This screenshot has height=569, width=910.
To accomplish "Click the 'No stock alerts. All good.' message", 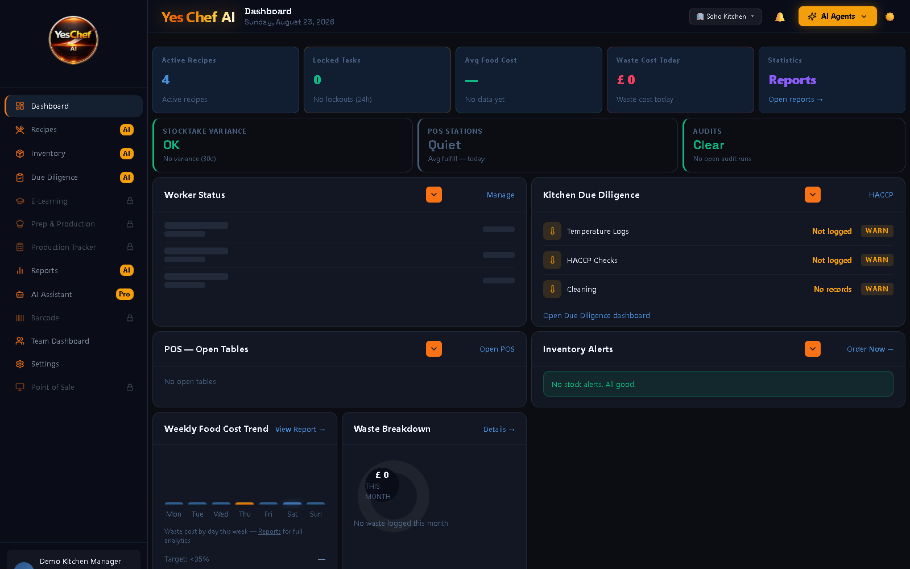I will [x=718, y=384].
